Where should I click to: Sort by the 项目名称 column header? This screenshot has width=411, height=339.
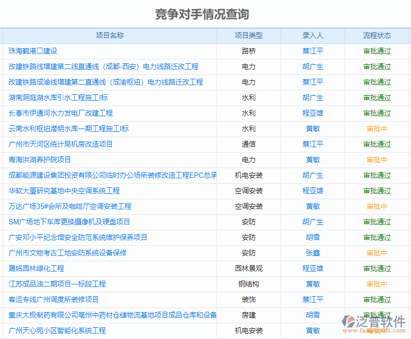[x=110, y=36]
